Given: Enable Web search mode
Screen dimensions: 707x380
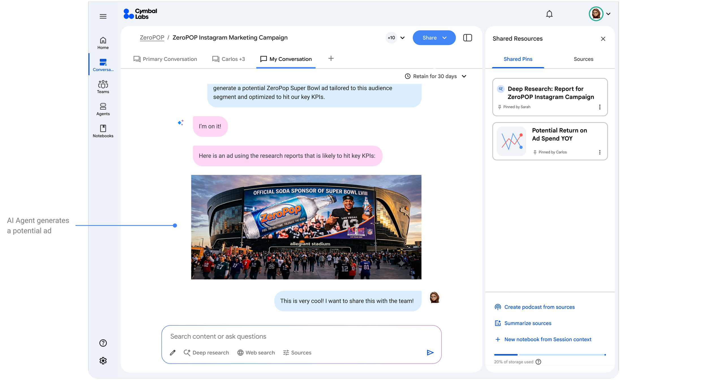Looking at the screenshot, I should pyautogui.click(x=256, y=353).
